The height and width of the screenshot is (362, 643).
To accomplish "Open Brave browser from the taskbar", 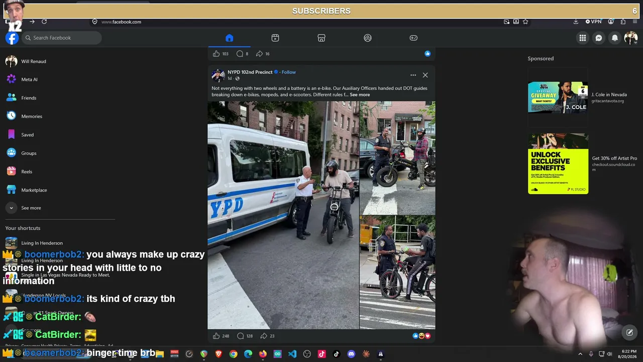I will (x=219, y=354).
